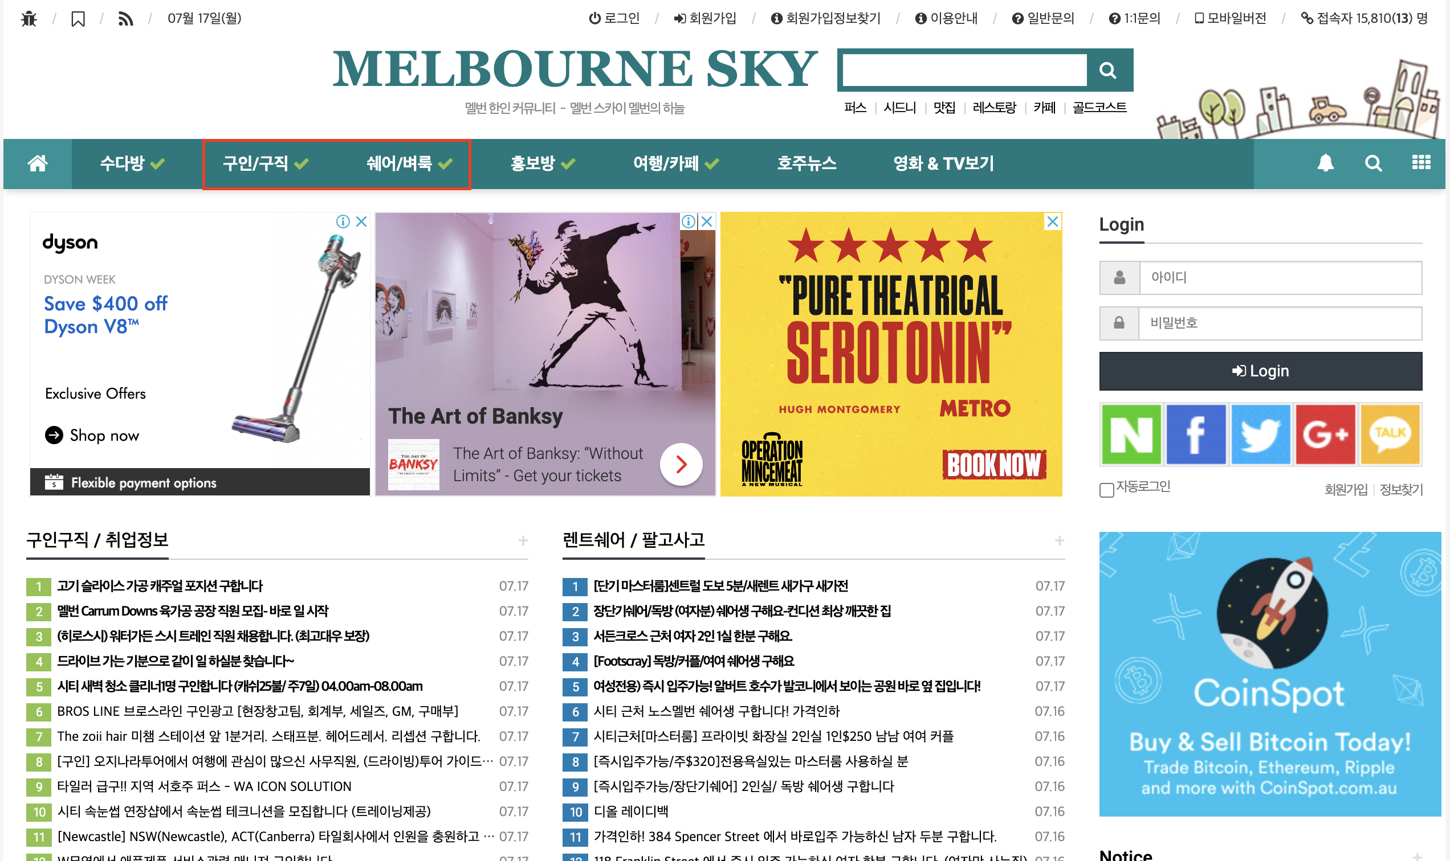Click the teal search button beside search box
Screen dimensions: 1450x861
pos(1108,70)
